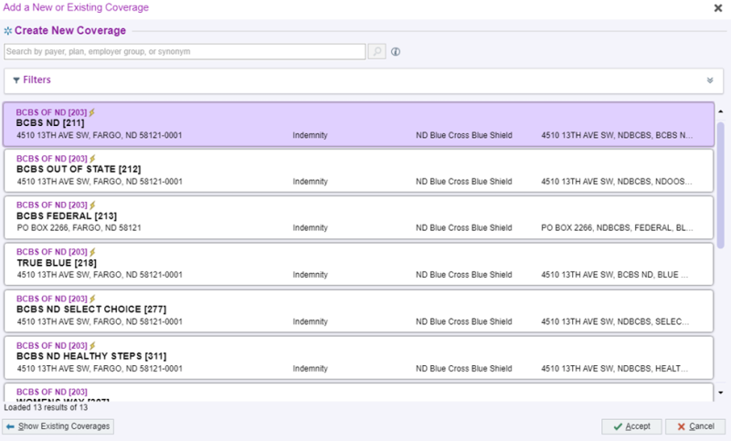
Task: Click the info icon beside search
Action: click(x=396, y=52)
